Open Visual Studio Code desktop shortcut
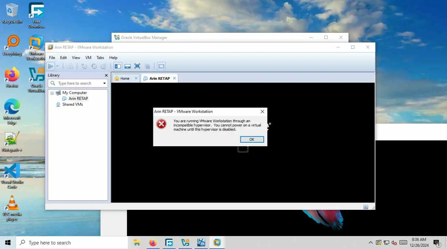The height and width of the screenshot is (249, 447). coord(12,176)
